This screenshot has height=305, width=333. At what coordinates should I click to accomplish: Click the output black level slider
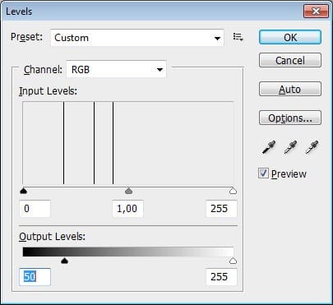coord(64,261)
